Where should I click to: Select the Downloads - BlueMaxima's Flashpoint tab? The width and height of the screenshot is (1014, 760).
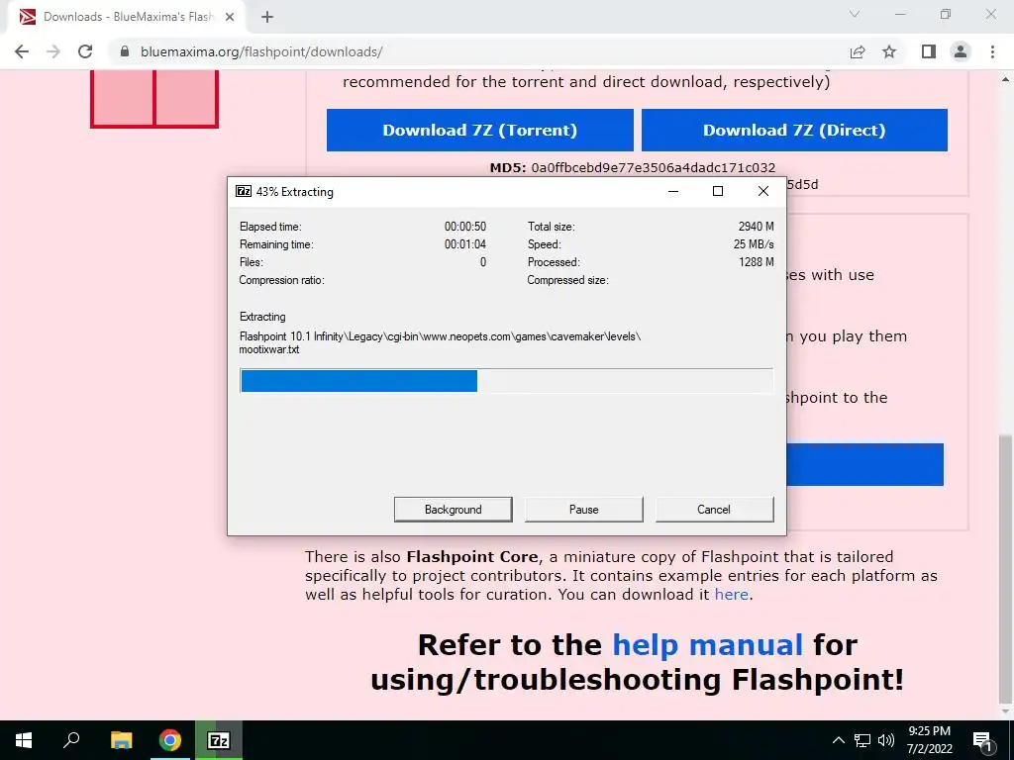tap(128, 17)
